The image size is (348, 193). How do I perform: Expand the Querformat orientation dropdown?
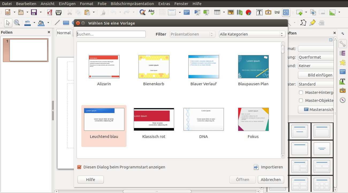point(316,57)
